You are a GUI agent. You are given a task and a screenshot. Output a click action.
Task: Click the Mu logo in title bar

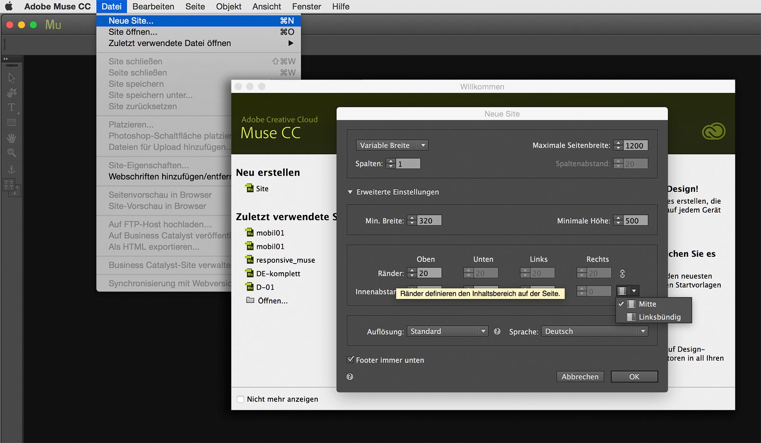(x=53, y=25)
